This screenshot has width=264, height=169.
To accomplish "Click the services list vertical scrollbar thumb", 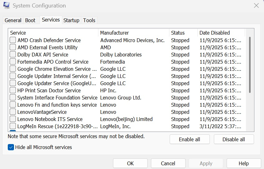I will pyautogui.click(x=250, y=65).
